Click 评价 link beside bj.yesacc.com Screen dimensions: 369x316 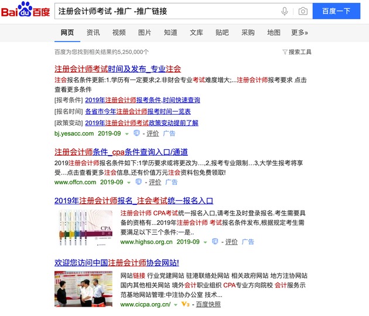pyautogui.click(x=152, y=133)
